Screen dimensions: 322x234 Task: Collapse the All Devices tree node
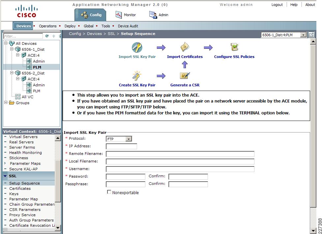click(x=6, y=43)
